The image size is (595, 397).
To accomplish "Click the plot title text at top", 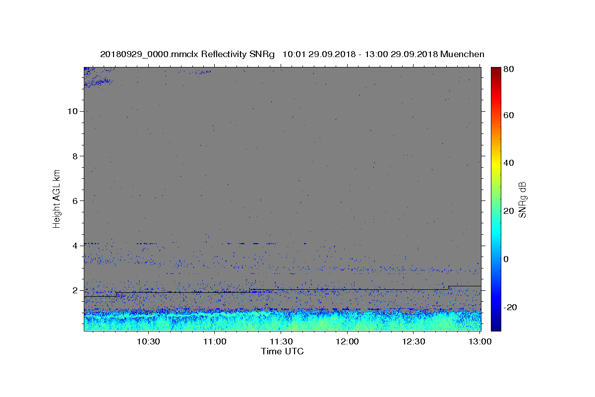I will pos(292,54).
